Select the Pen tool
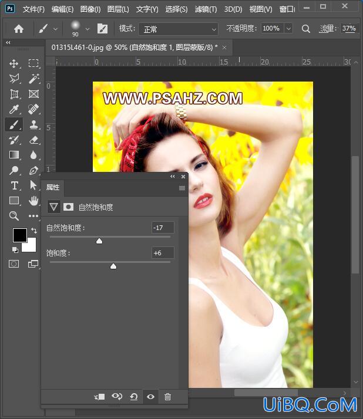 [x=33, y=170]
